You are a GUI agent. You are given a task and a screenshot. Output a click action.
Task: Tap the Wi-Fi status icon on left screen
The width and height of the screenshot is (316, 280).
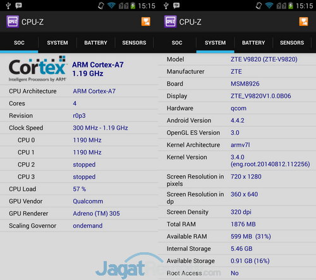tap(111, 6)
